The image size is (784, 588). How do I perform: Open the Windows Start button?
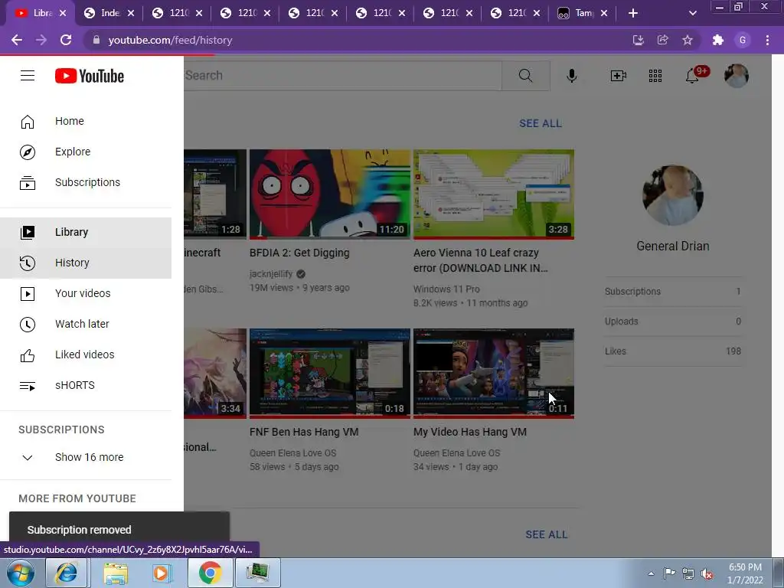coord(21,573)
